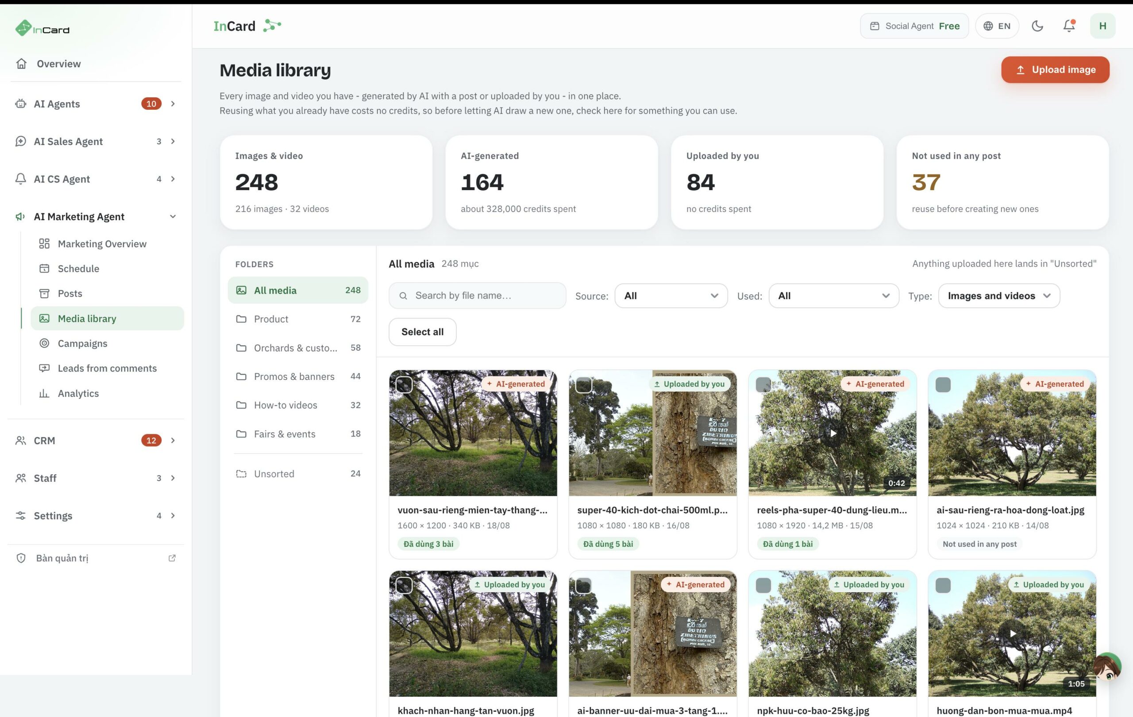The width and height of the screenshot is (1133, 717).
Task: Open the Used filter dropdown
Action: point(834,296)
